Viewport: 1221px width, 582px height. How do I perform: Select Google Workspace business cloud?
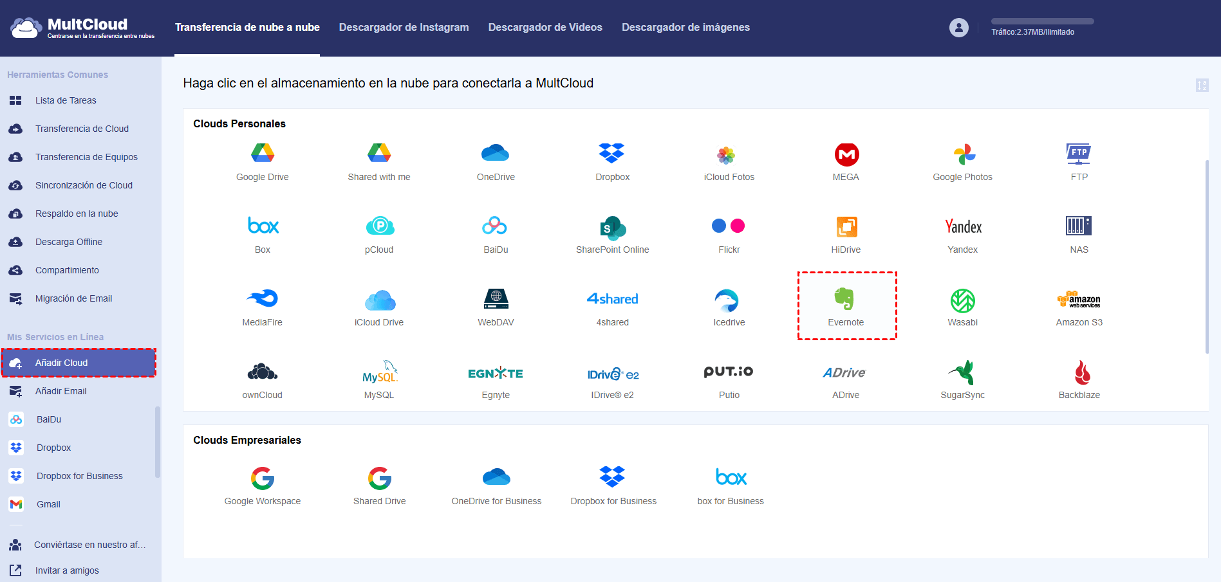263,478
